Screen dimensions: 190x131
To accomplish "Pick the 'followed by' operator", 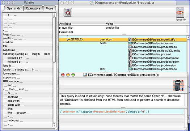I will click(x=16, y=58).
